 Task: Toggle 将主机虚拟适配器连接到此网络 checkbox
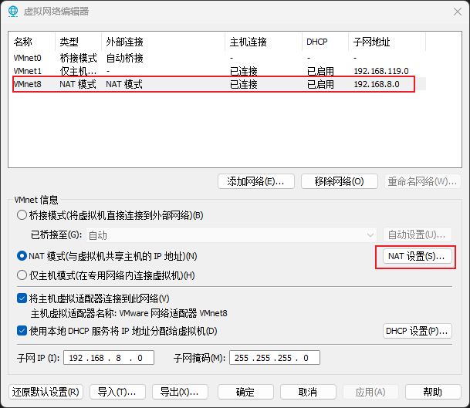(x=22, y=298)
